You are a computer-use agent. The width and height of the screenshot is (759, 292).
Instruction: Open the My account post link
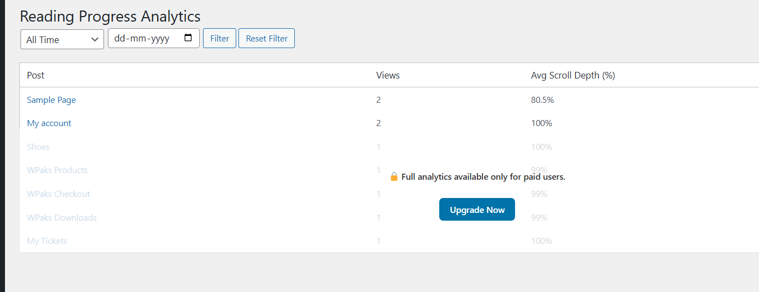coord(49,123)
